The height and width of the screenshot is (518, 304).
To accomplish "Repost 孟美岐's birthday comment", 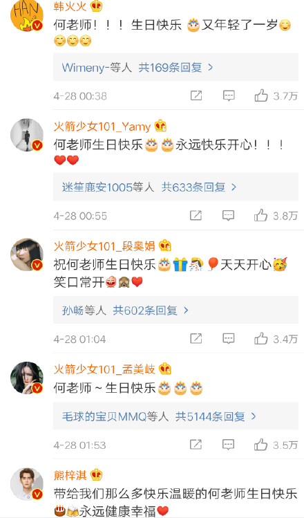I will (196, 445).
